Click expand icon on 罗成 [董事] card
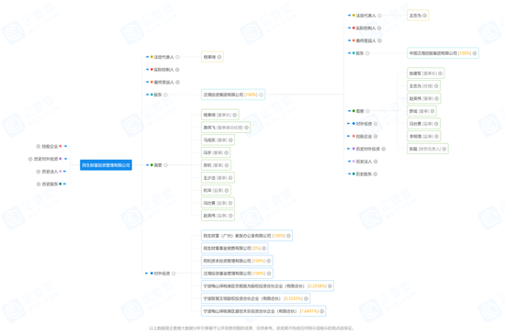Viewport: 505px width, 336px height. 432,111
